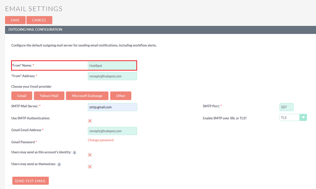The width and height of the screenshot is (316, 189).
Task: Open the Change password link
Action: pos(101,140)
